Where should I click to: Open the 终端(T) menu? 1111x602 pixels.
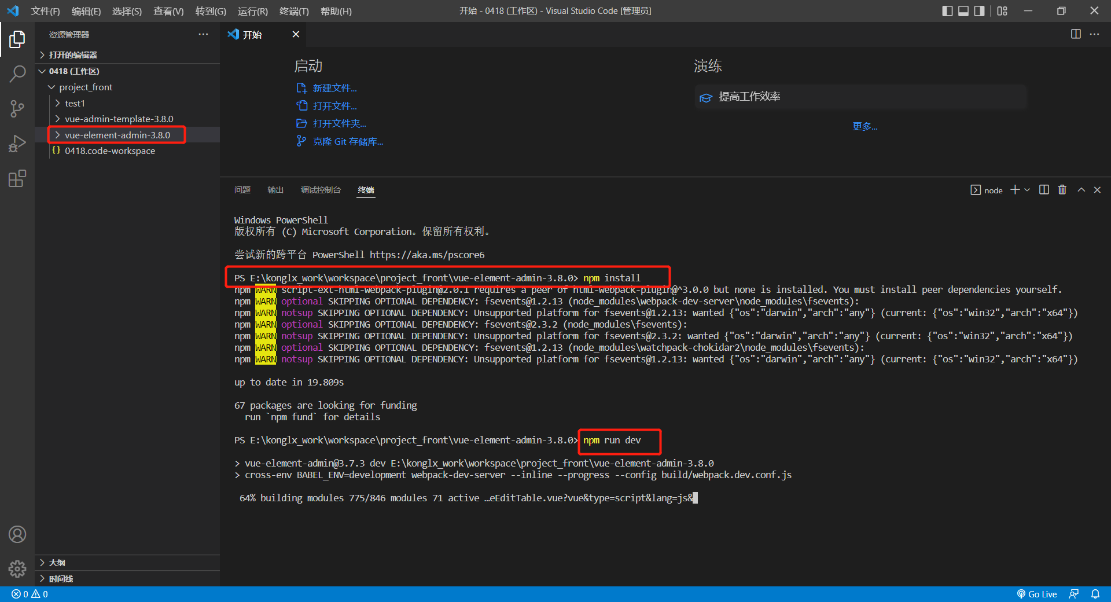(294, 11)
